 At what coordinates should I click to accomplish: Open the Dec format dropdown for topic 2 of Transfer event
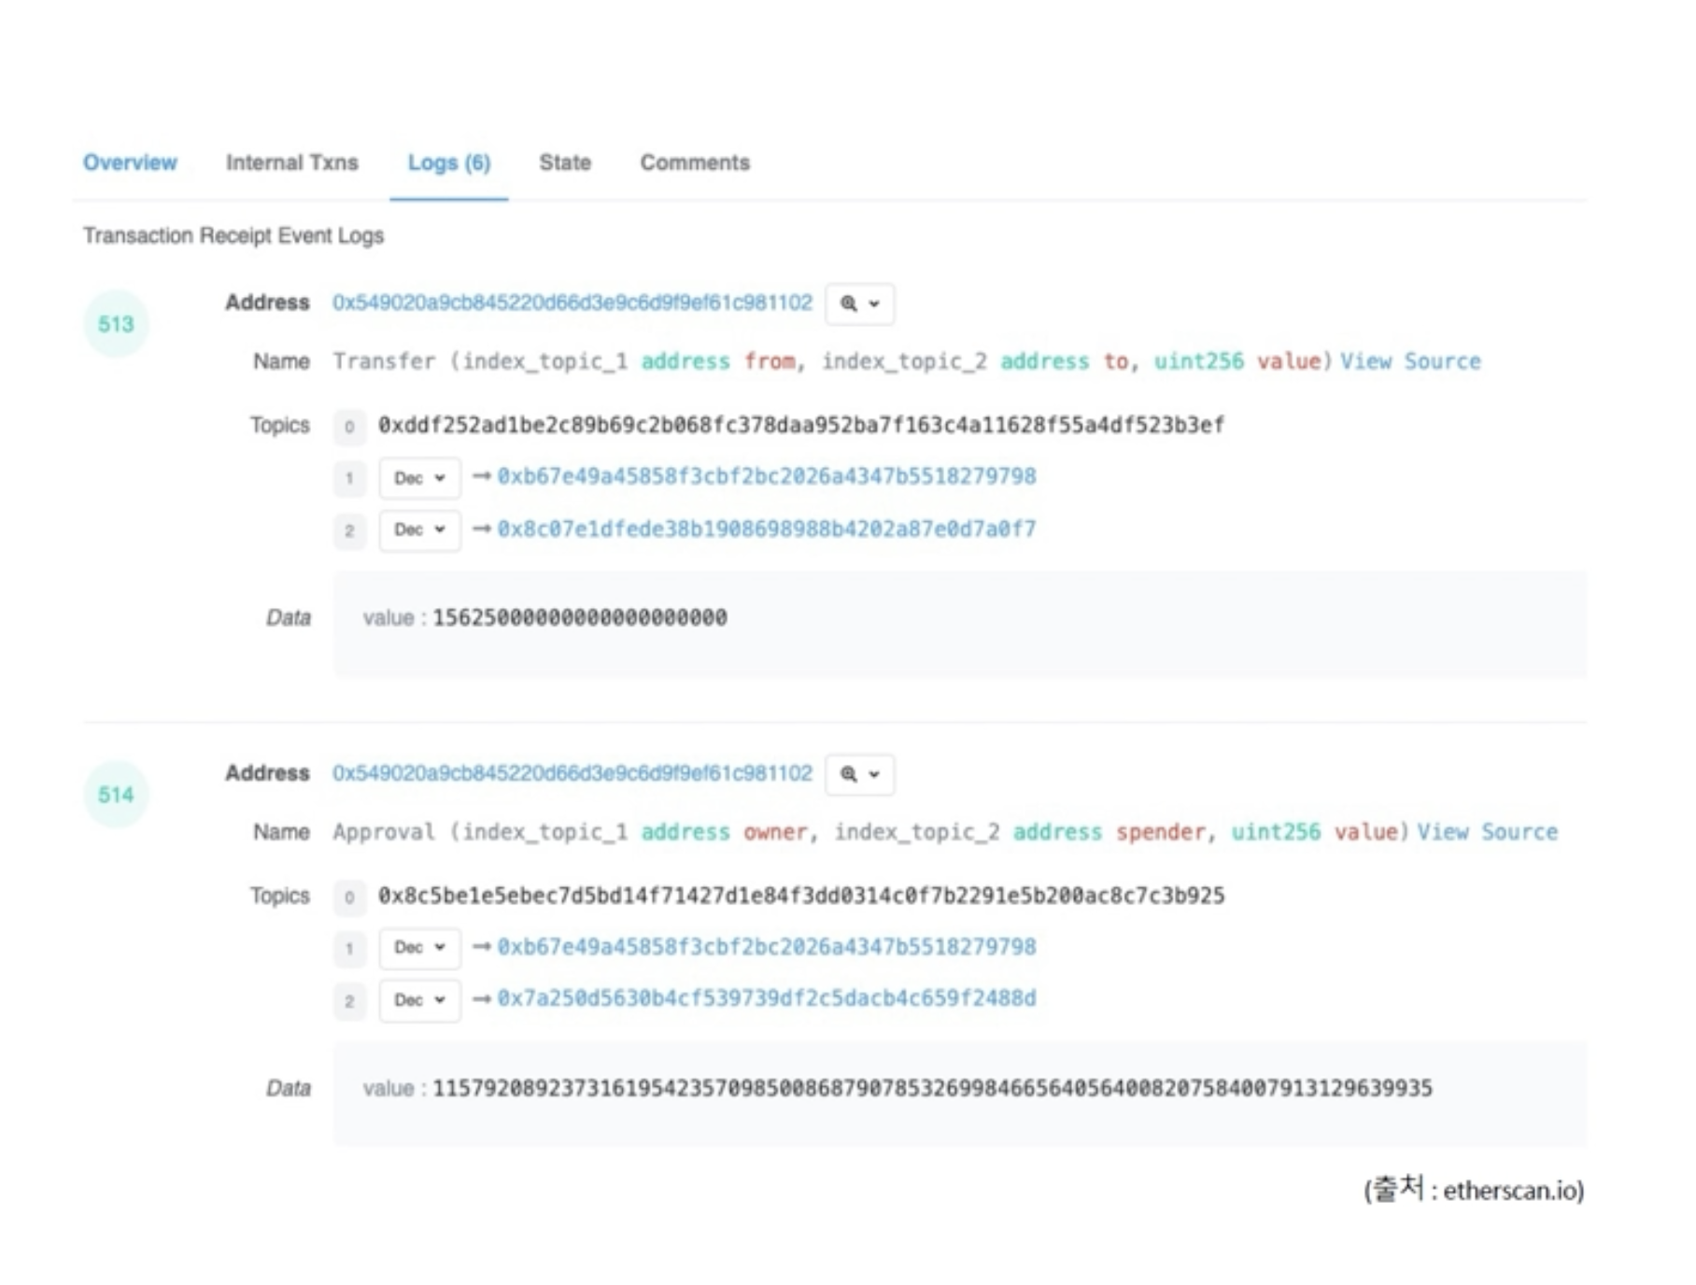419,530
